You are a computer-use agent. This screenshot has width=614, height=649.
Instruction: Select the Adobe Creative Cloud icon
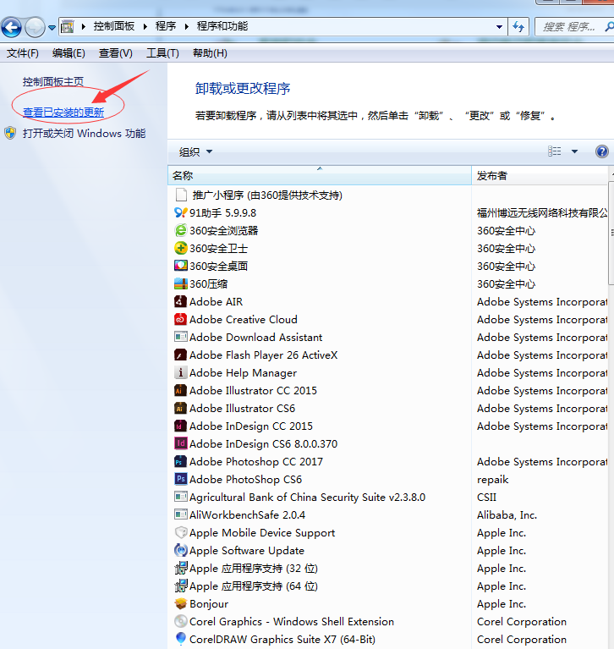[x=180, y=319]
